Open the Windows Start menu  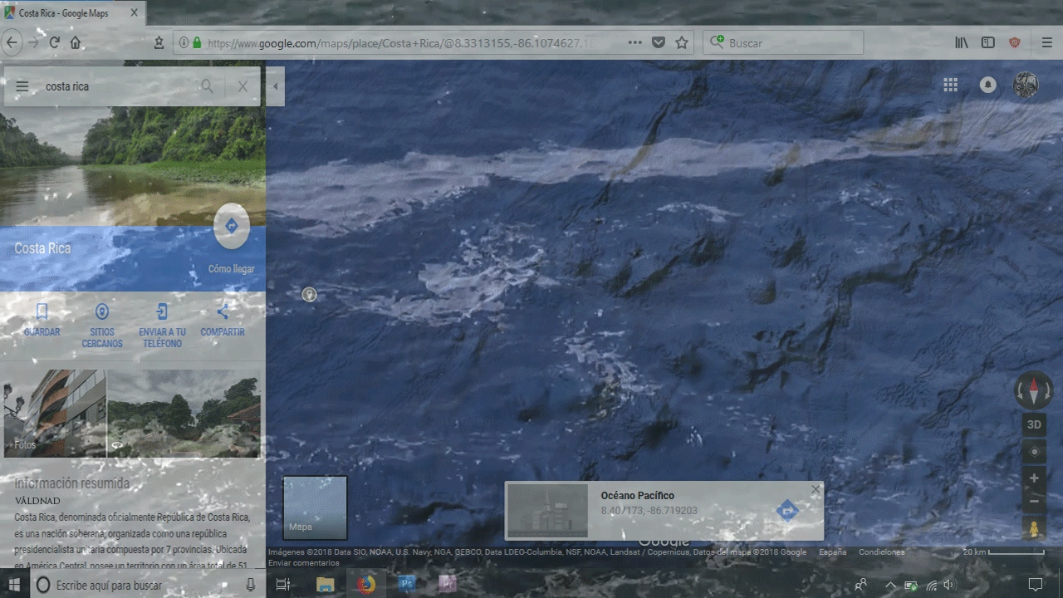(x=15, y=585)
